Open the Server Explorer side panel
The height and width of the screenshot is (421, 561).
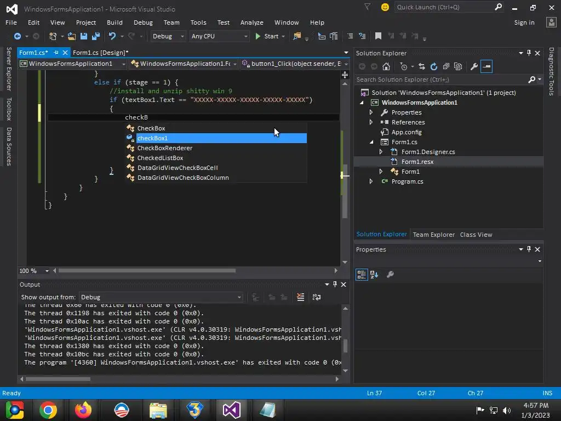click(9, 69)
